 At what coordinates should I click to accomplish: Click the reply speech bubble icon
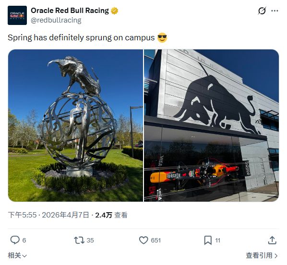click(x=15, y=240)
